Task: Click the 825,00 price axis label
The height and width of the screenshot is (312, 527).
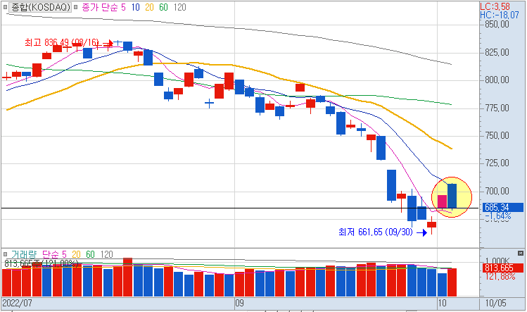Action: point(497,53)
